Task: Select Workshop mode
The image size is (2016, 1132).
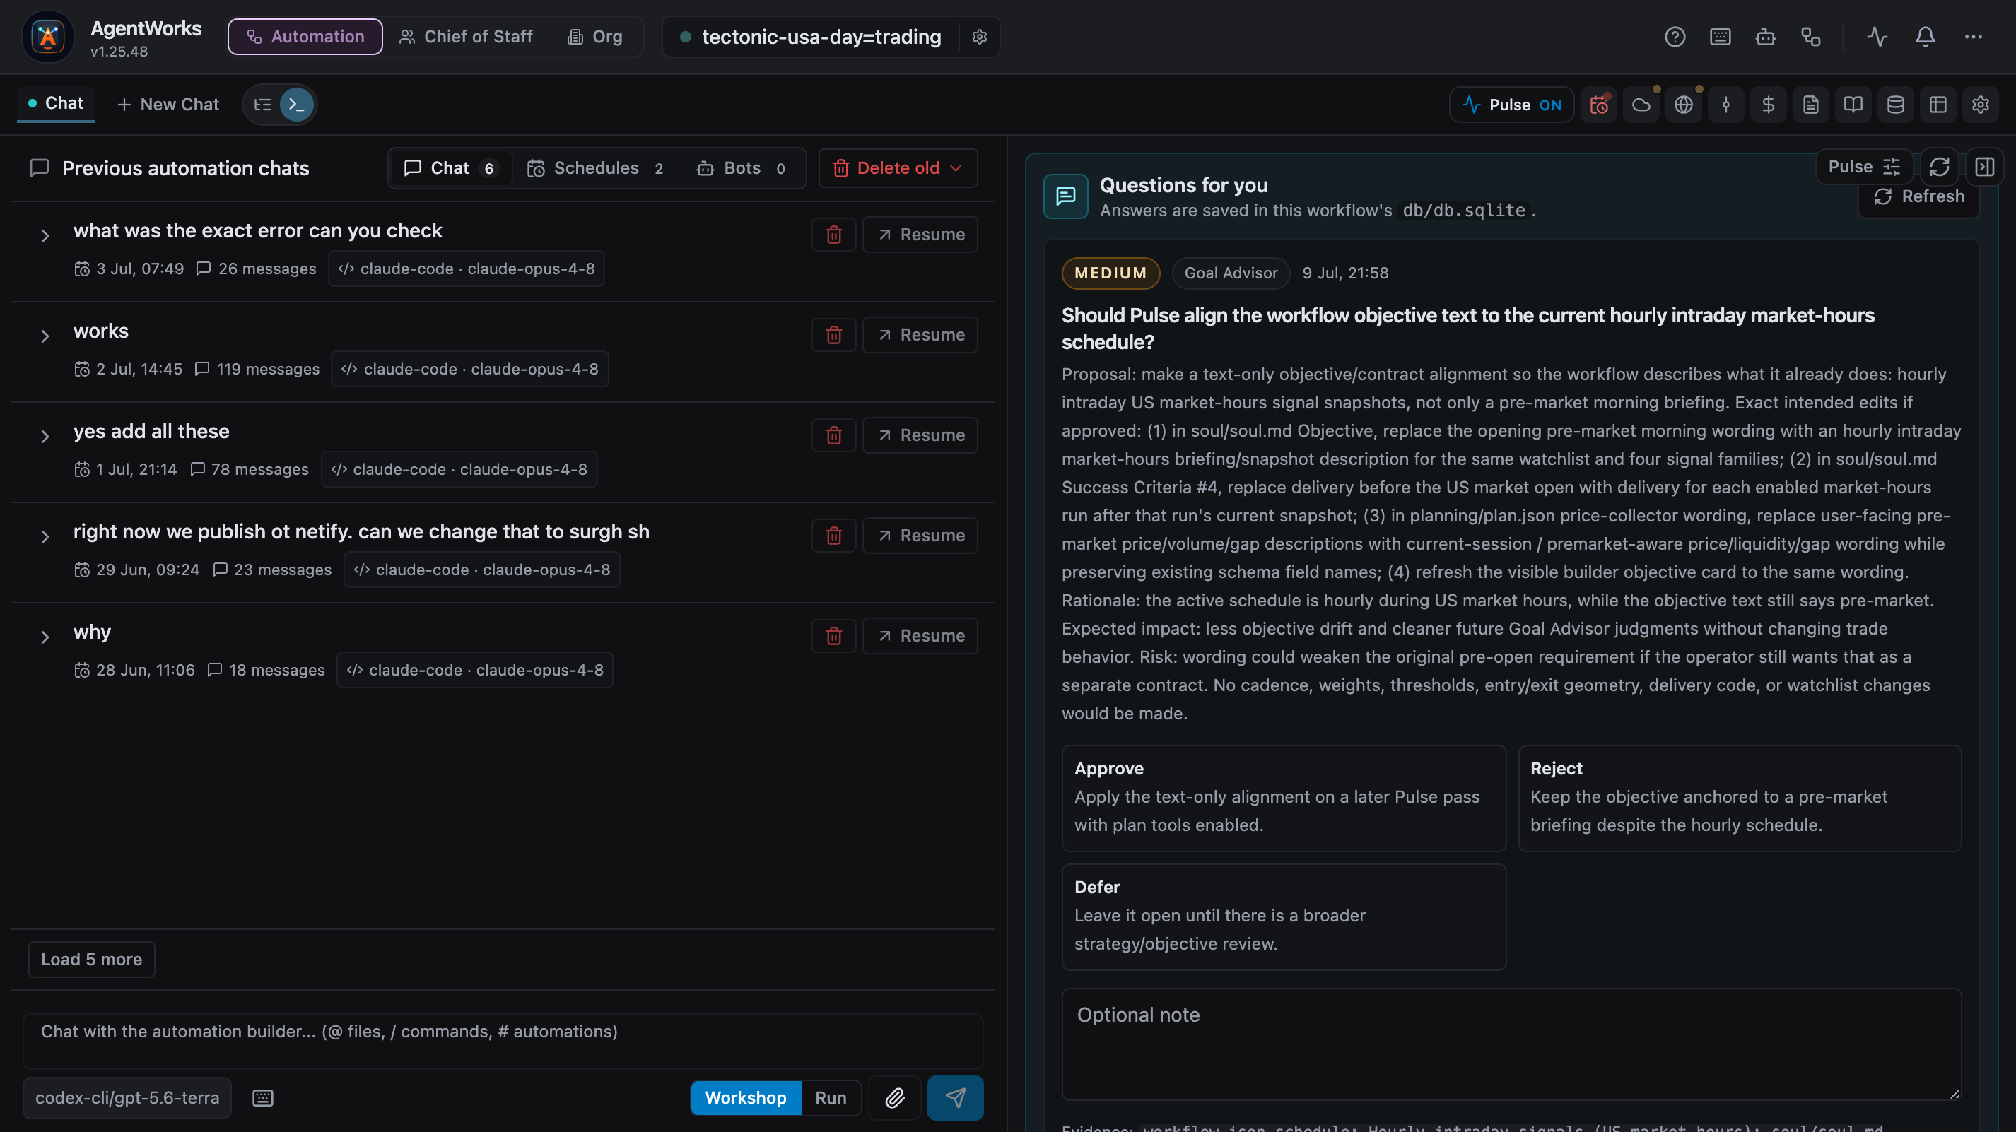Action: [x=746, y=1097]
